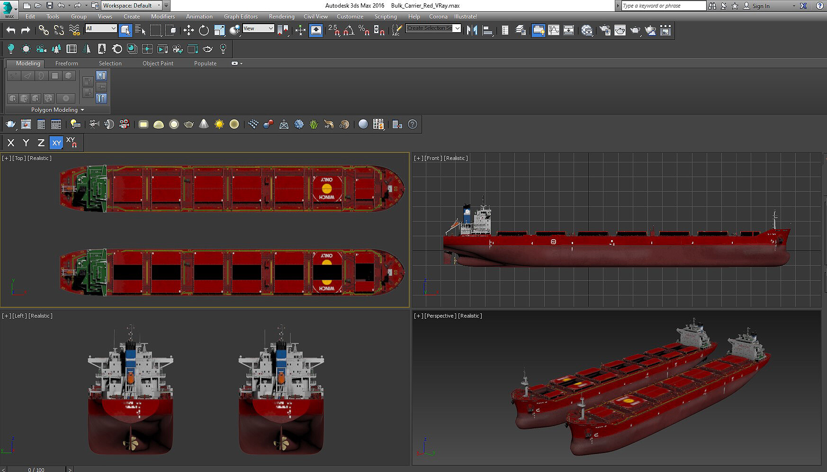The width and height of the screenshot is (827, 472).
Task: Click the Undo arrow in main toolbar
Action: 11,30
